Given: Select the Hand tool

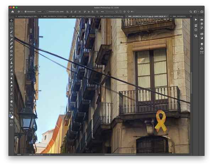Looking at the screenshot, I should (11, 101).
